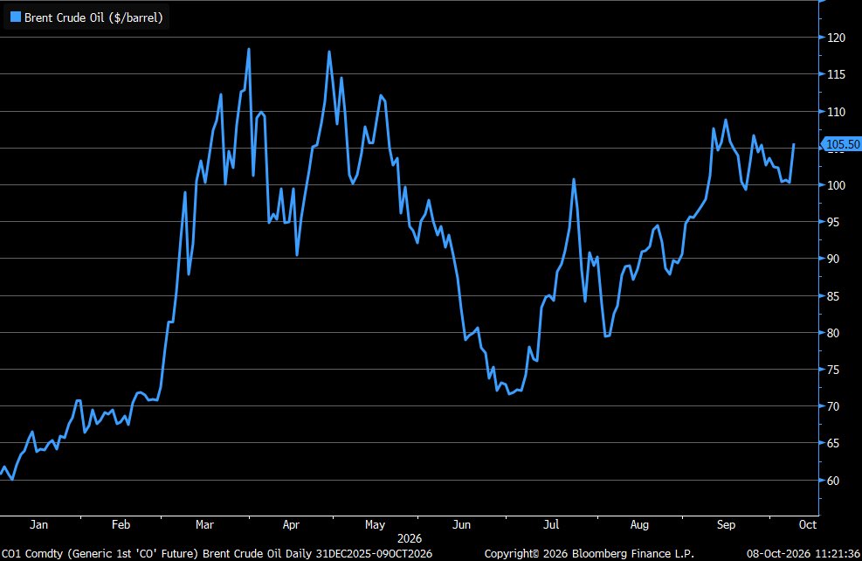Click the 2026 year label under the axis
The width and height of the screenshot is (862, 561).
410,538
